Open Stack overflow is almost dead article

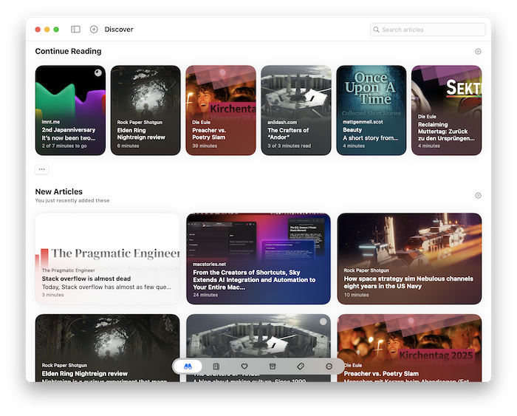(107, 259)
